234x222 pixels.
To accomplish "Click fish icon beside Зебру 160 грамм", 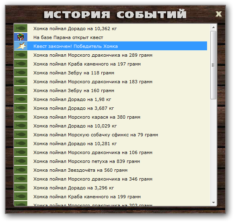I will coord(21,90).
